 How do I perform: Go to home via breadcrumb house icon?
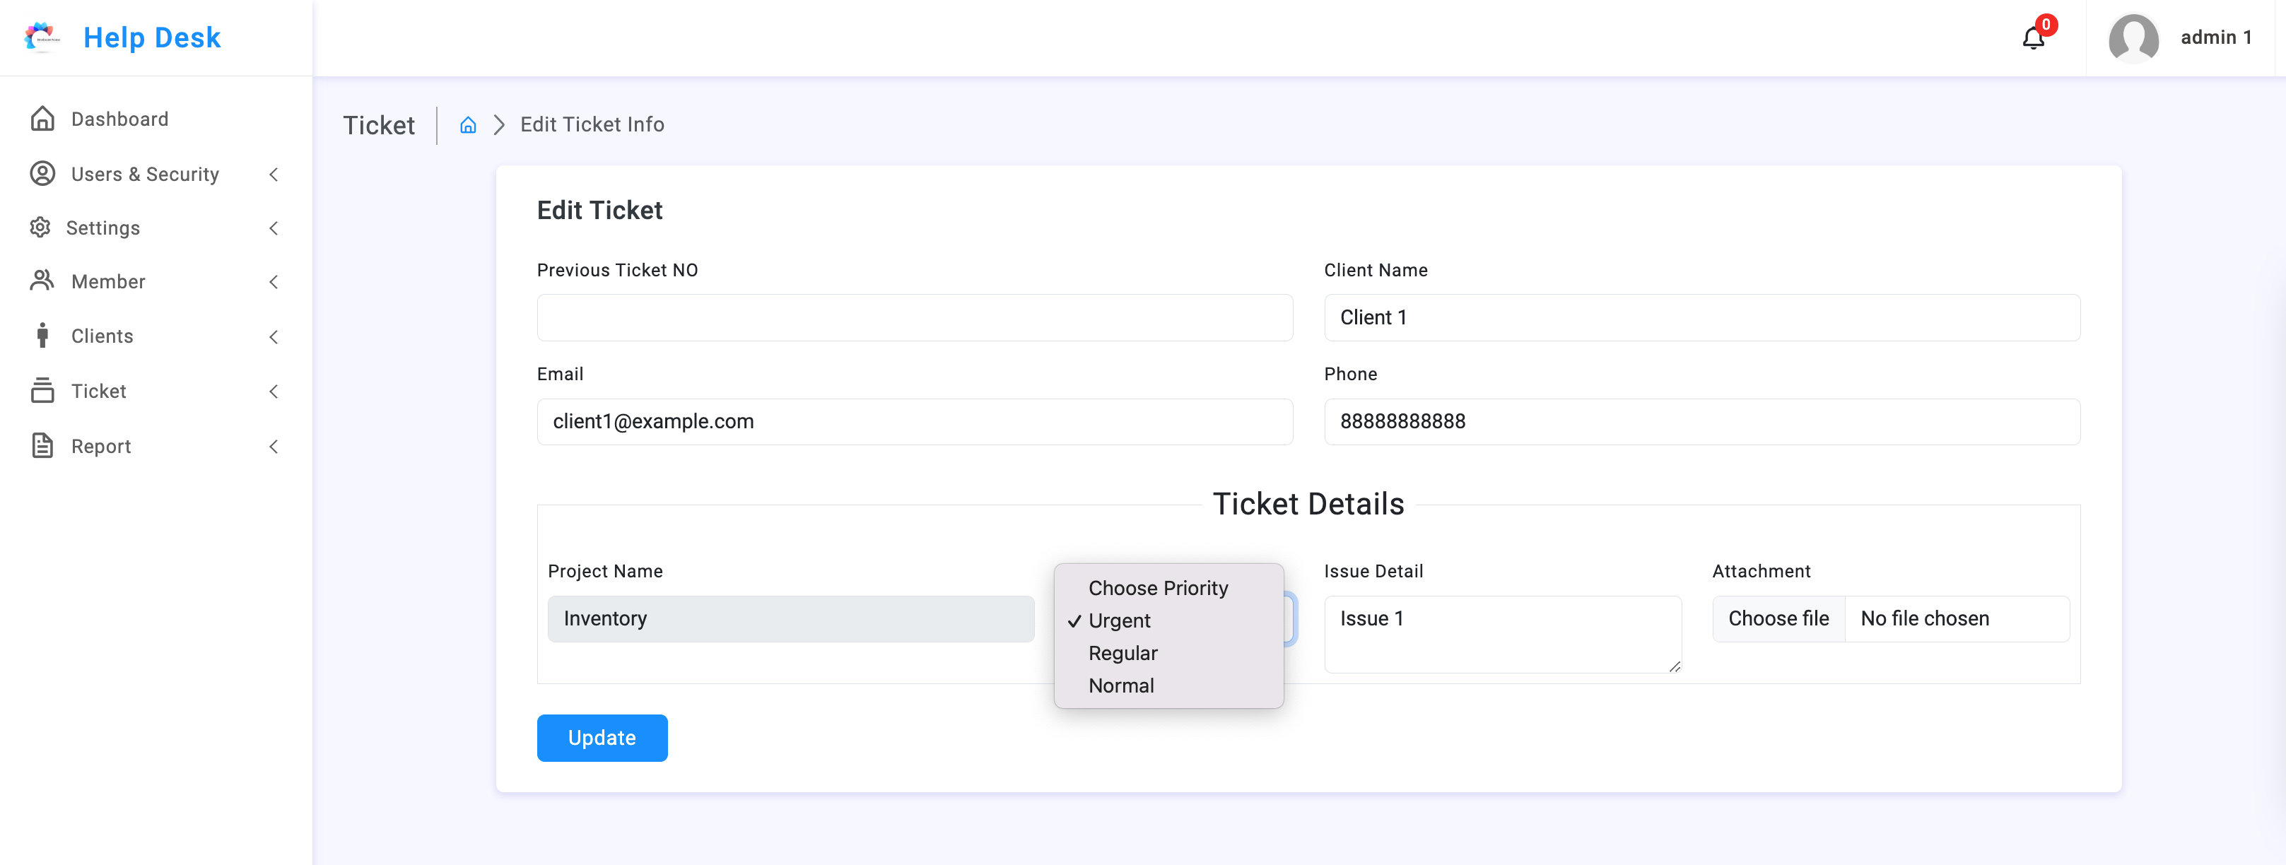click(x=468, y=125)
